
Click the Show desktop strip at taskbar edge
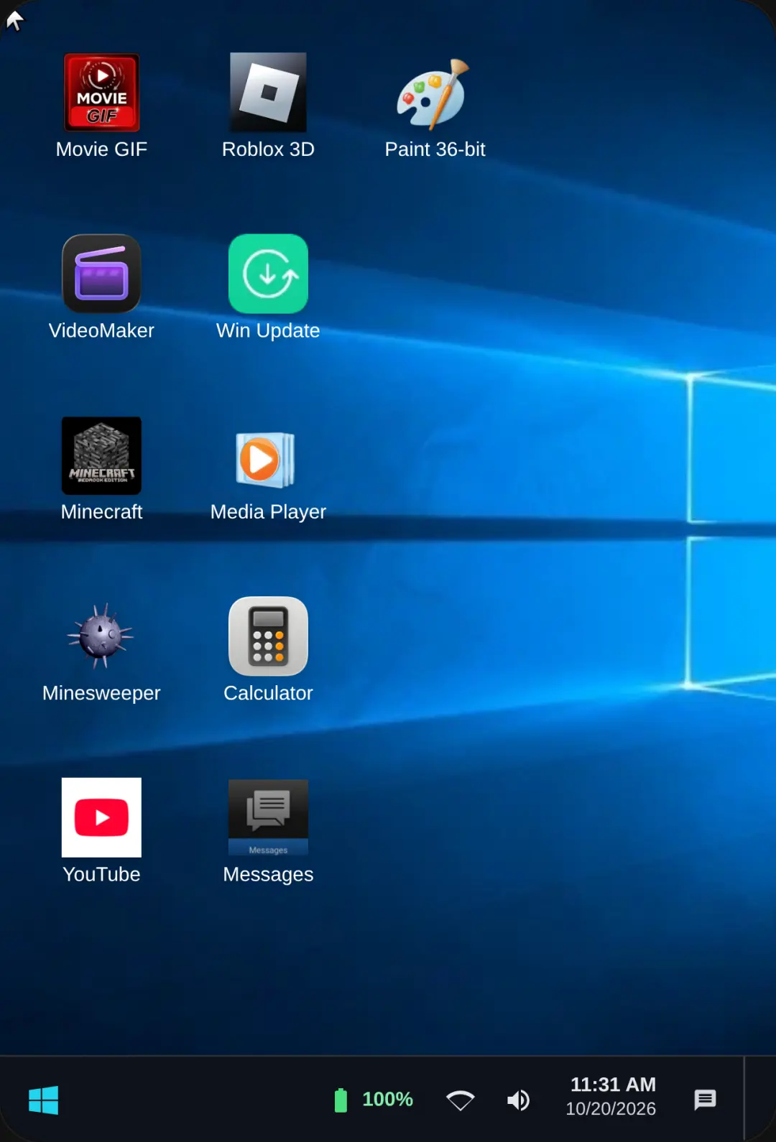tap(759, 1099)
